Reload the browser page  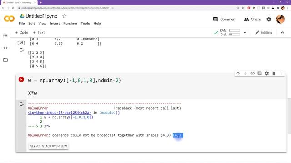pos(13,8)
